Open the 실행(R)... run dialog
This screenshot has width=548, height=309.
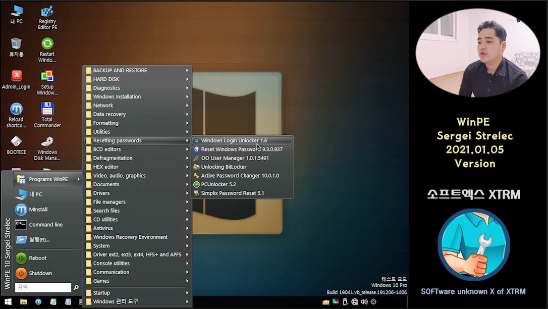(x=47, y=239)
